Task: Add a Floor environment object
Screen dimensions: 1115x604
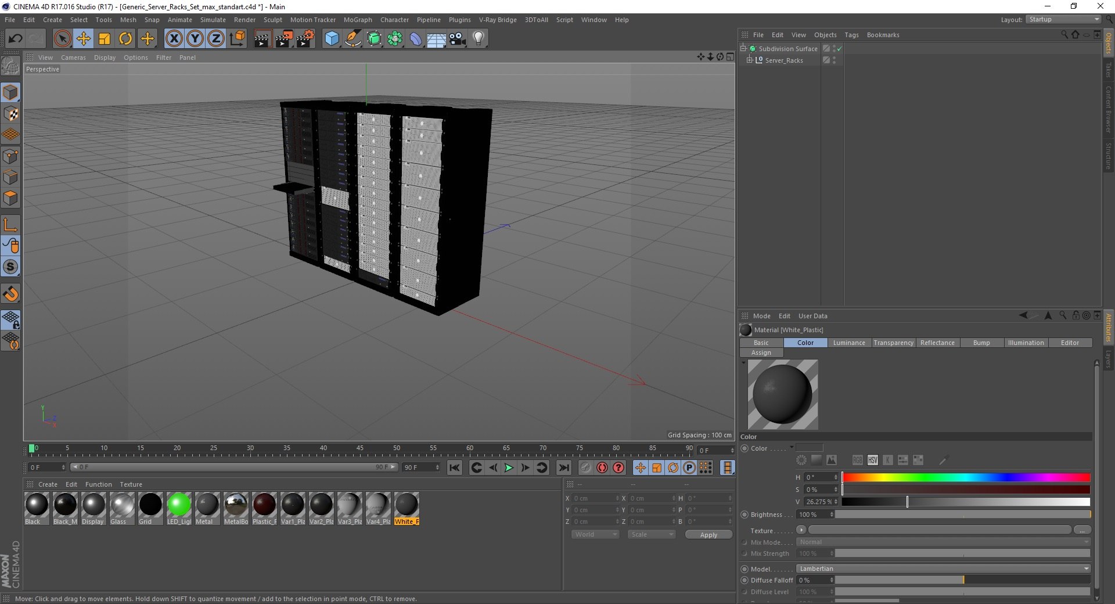Action: coord(437,39)
